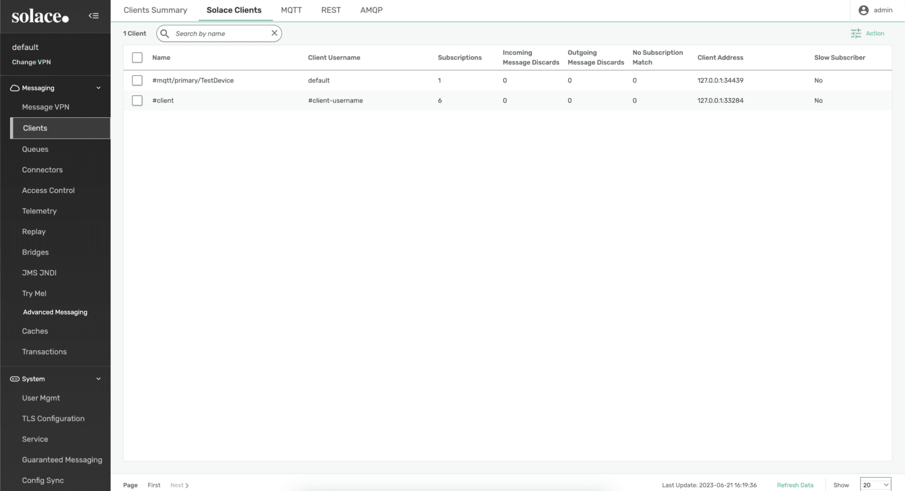
Task: Collapse the System section in the sidebar
Action: 98,379
